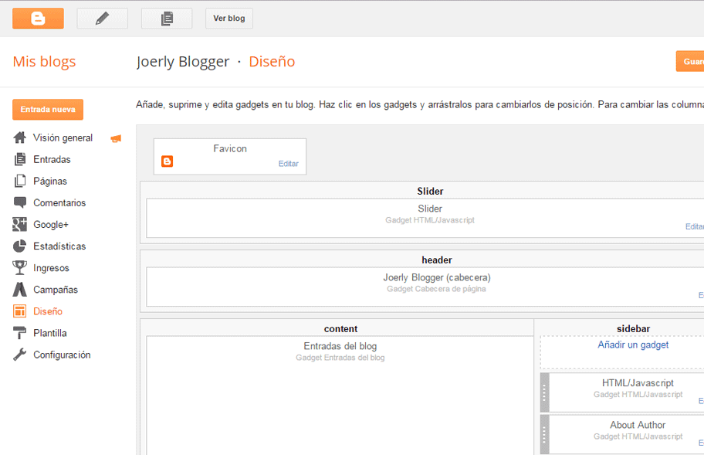Open Estadísticas section

coord(59,246)
